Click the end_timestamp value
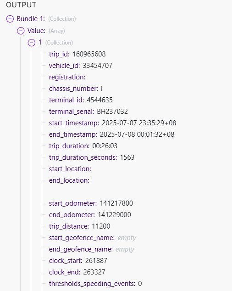 click(x=137, y=134)
